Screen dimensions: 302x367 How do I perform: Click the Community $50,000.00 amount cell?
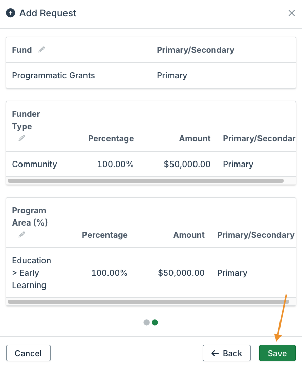coord(187,164)
